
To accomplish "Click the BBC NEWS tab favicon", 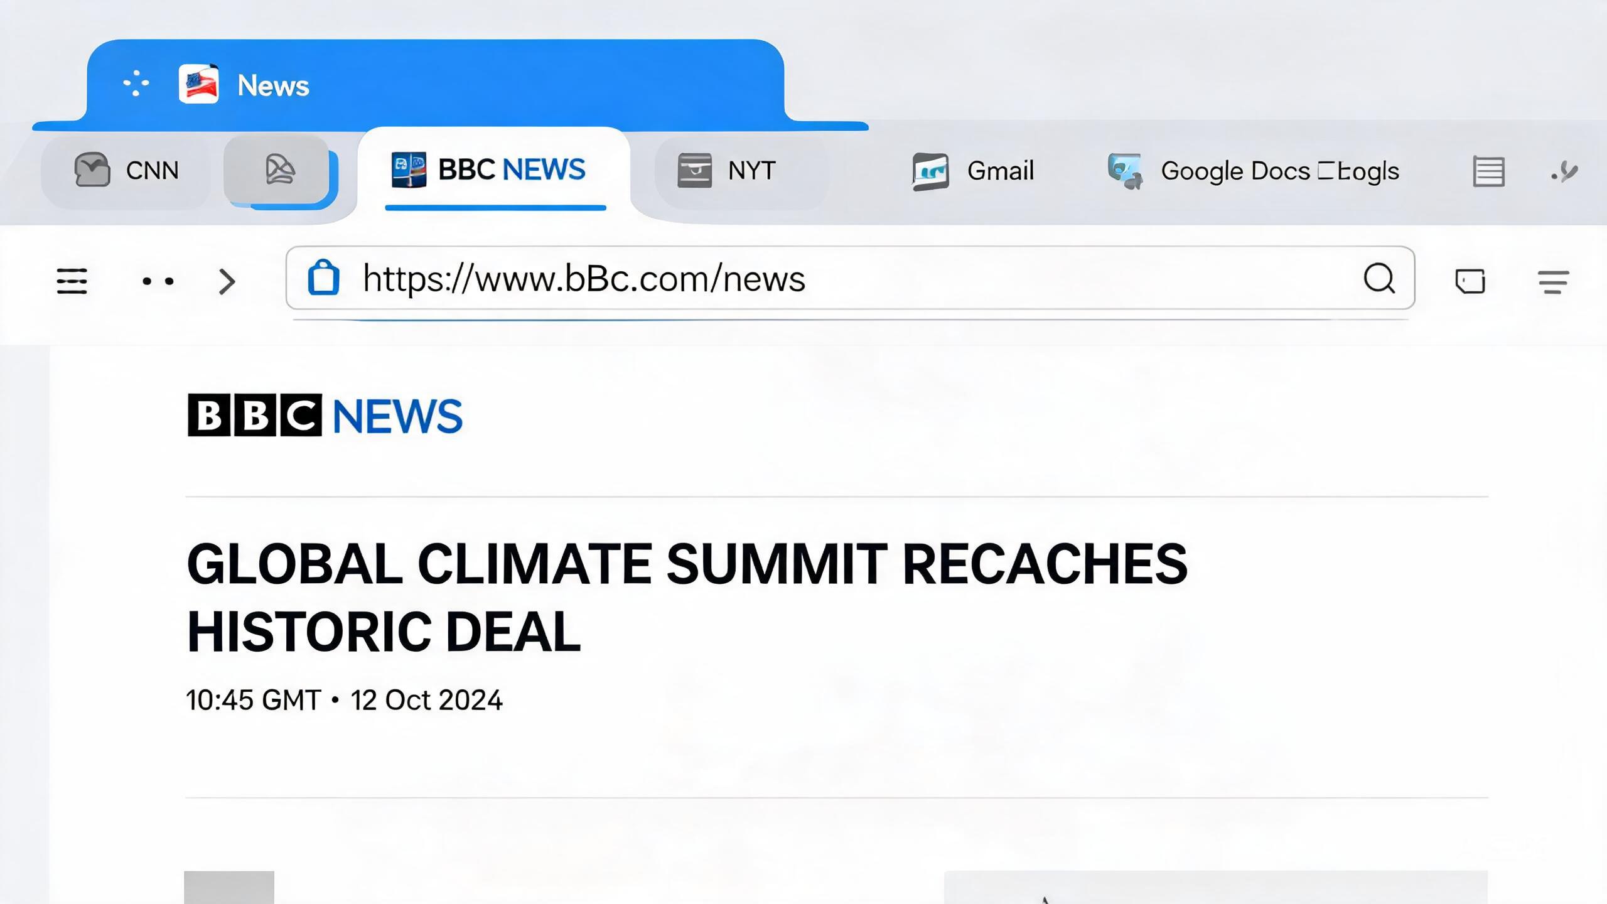I will click(x=409, y=169).
